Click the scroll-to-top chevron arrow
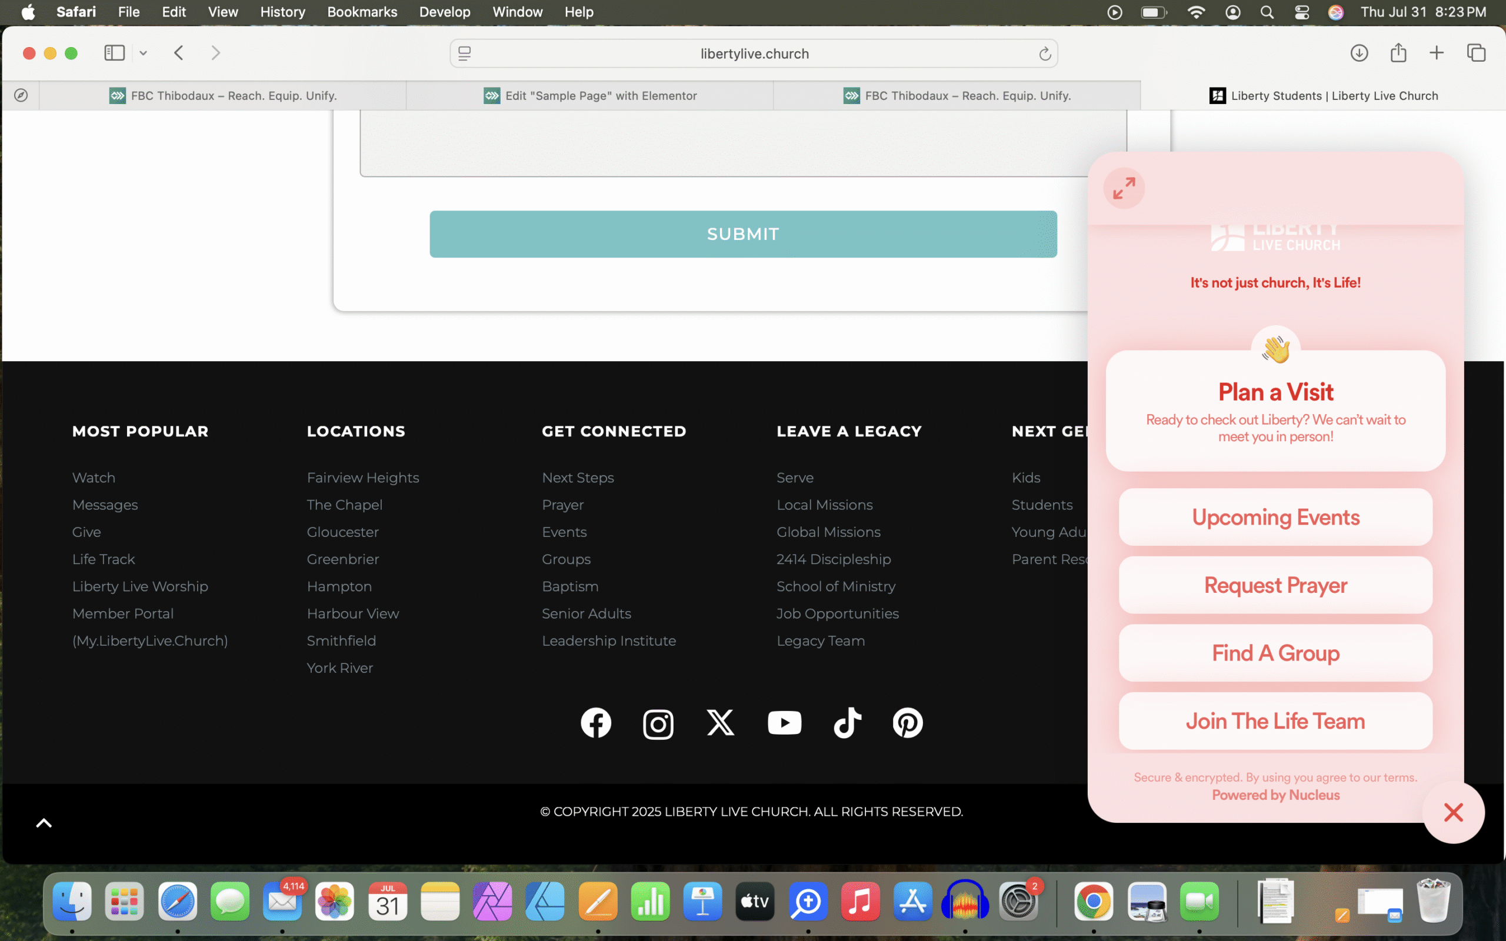Viewport: 1506px width, 941px height. tap(44, 823)
